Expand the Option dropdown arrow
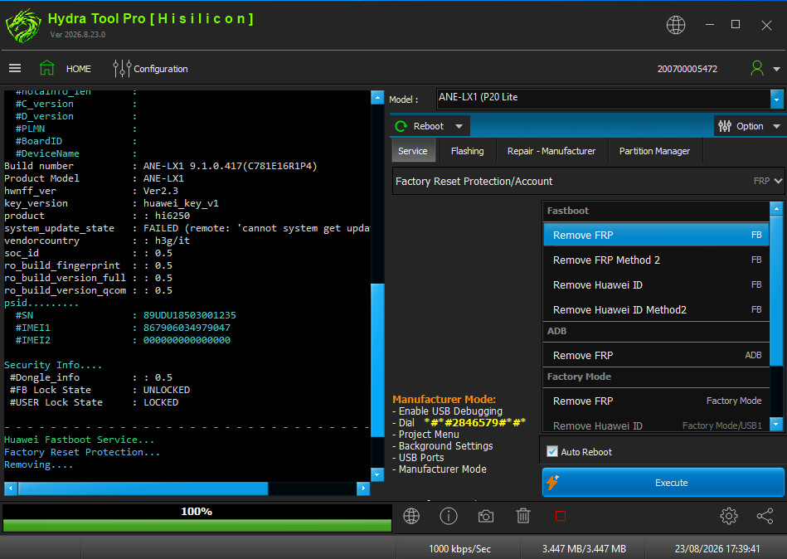This screenshot has width=787, height=559. 776,126
